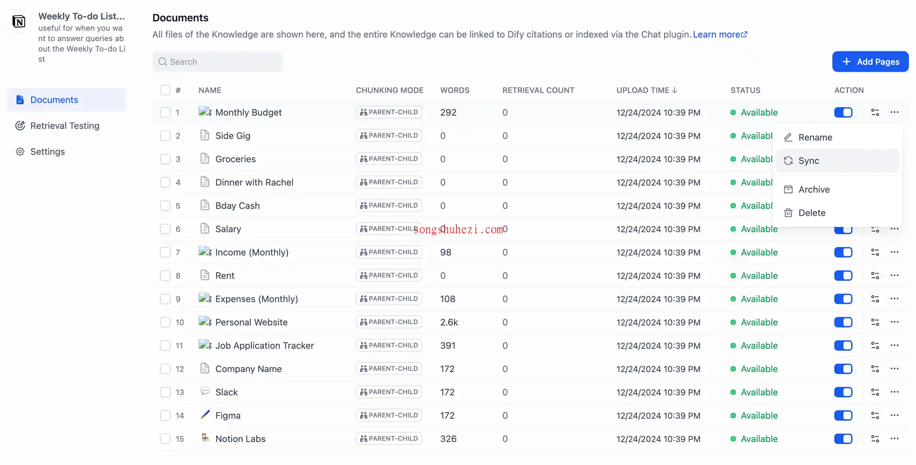Select the checkbox next to Monthly Budget

(x=165, y=112)
